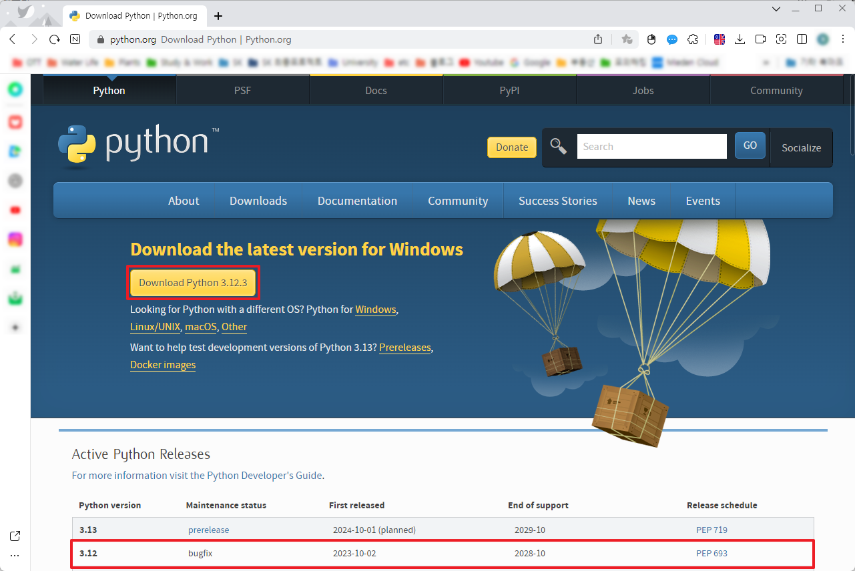Open the Google bookmark
The width and height of the screenshot is (855, 571).
531,63
